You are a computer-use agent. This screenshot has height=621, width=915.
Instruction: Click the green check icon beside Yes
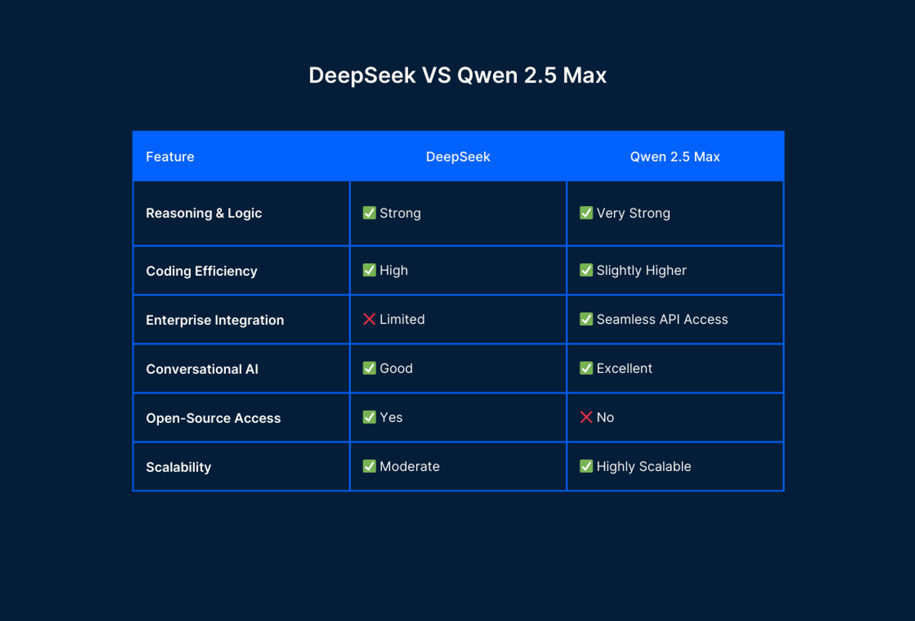pyautogui.click(x=369, y=417)
